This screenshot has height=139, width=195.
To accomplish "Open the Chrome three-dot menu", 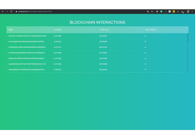I will pos(192,12).
